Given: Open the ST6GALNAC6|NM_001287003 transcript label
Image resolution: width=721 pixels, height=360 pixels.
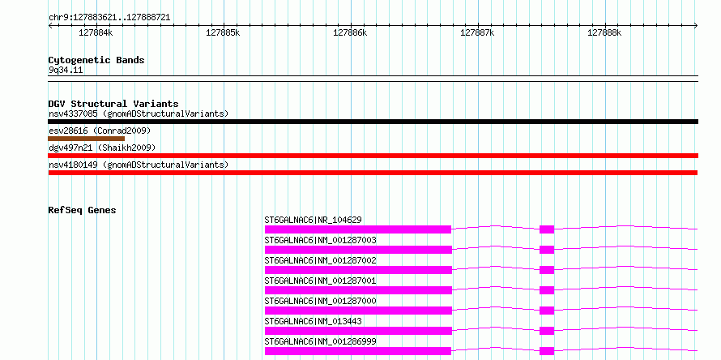Looking at the screenshot, I should click(x=321, y=240).
